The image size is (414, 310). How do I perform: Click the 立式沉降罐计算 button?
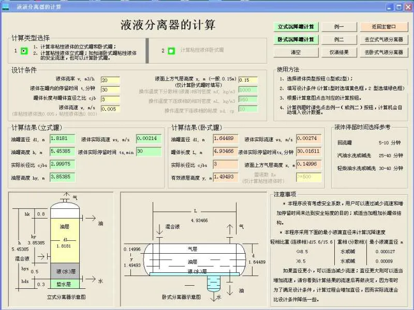coord(295,27)
